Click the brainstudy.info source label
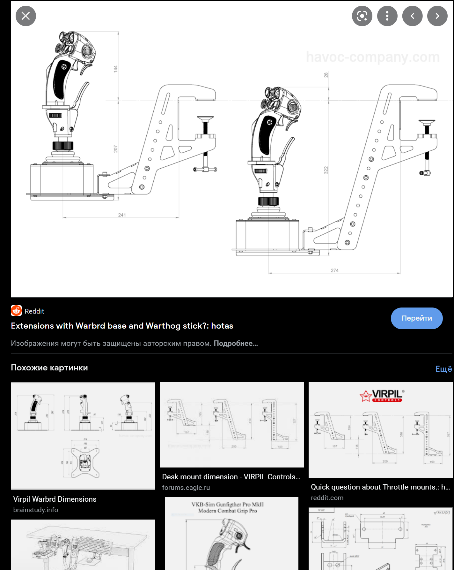Viewport: 454px width, 570px height. click(36, 510)
